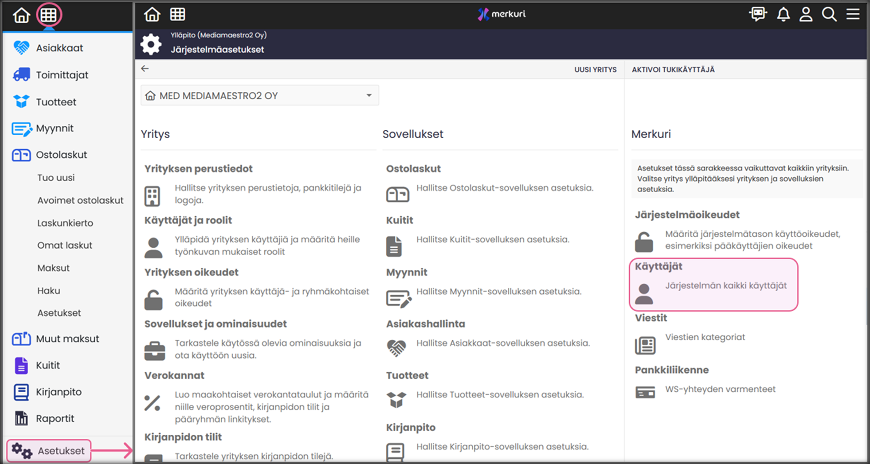Click the chat messages icon in header

(758, 15)
